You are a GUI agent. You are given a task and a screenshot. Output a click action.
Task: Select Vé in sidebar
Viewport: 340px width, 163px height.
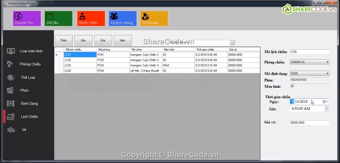tap(24, 130)
